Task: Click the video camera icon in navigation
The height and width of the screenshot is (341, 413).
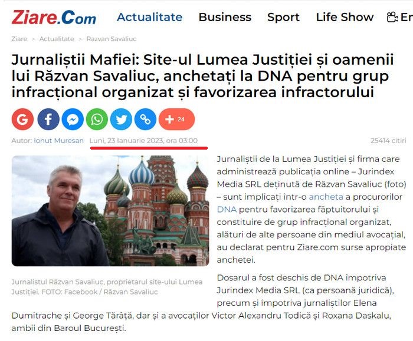Action: click(392, 17)
